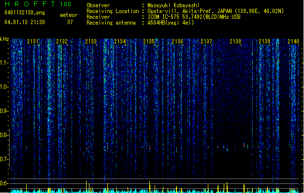Image resolution: width=304 pixels, height=193 pixels.
Task: Select the name Masayuki Kobayashi
Action: (x=174, y=5)
